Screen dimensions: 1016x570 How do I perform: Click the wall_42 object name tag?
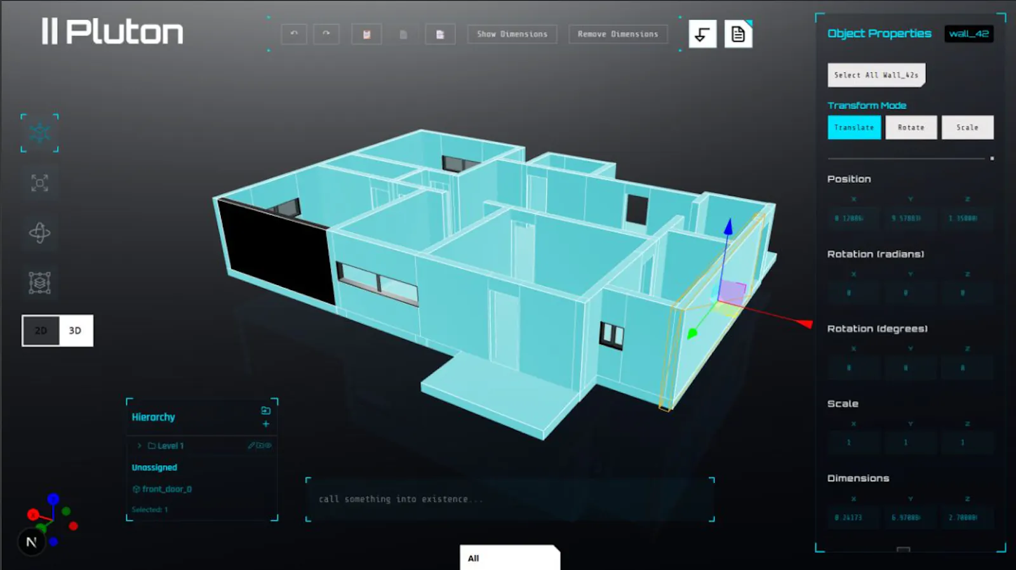[969, 34]
